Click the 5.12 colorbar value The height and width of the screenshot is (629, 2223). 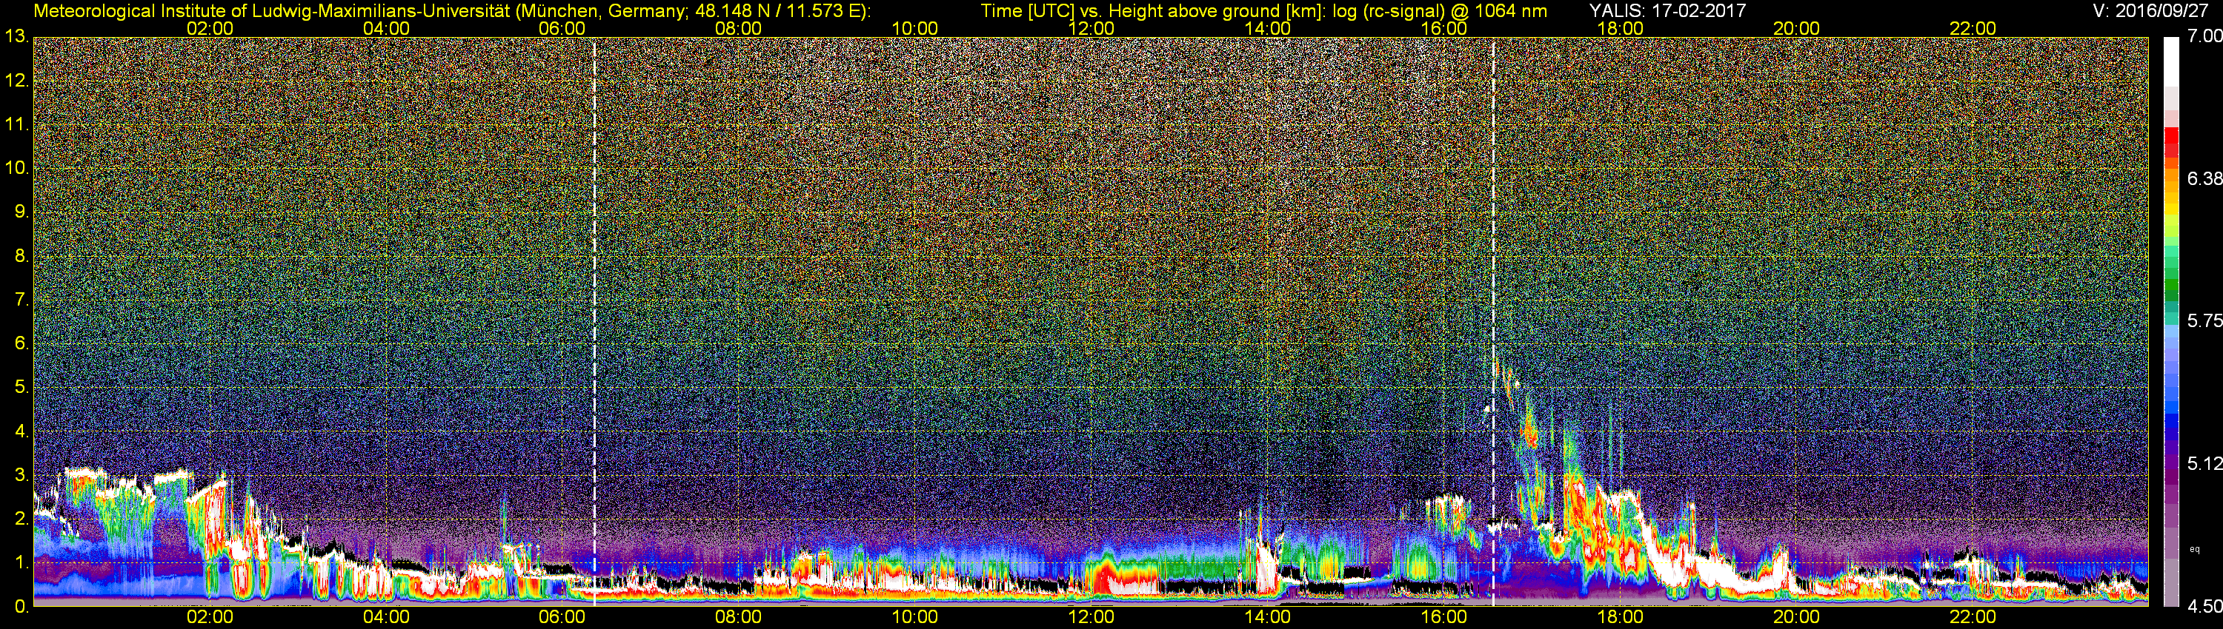[x=2204, y=463]
